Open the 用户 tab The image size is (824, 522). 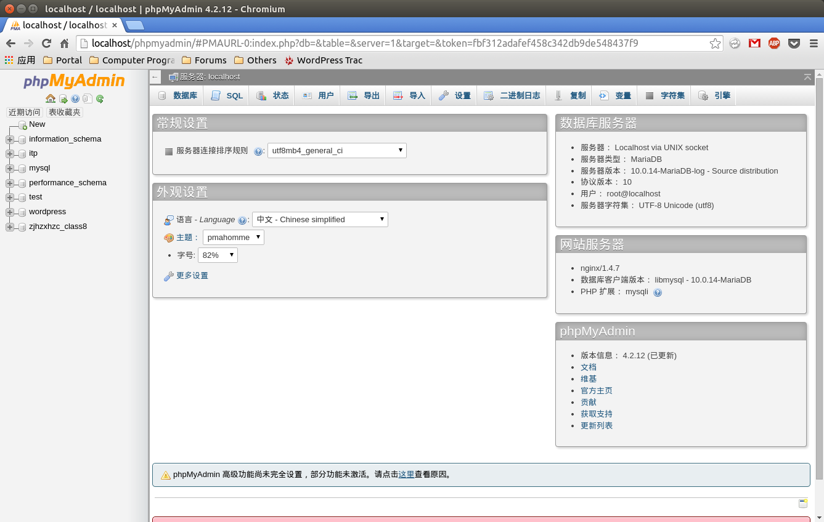[x=317, y=95]
